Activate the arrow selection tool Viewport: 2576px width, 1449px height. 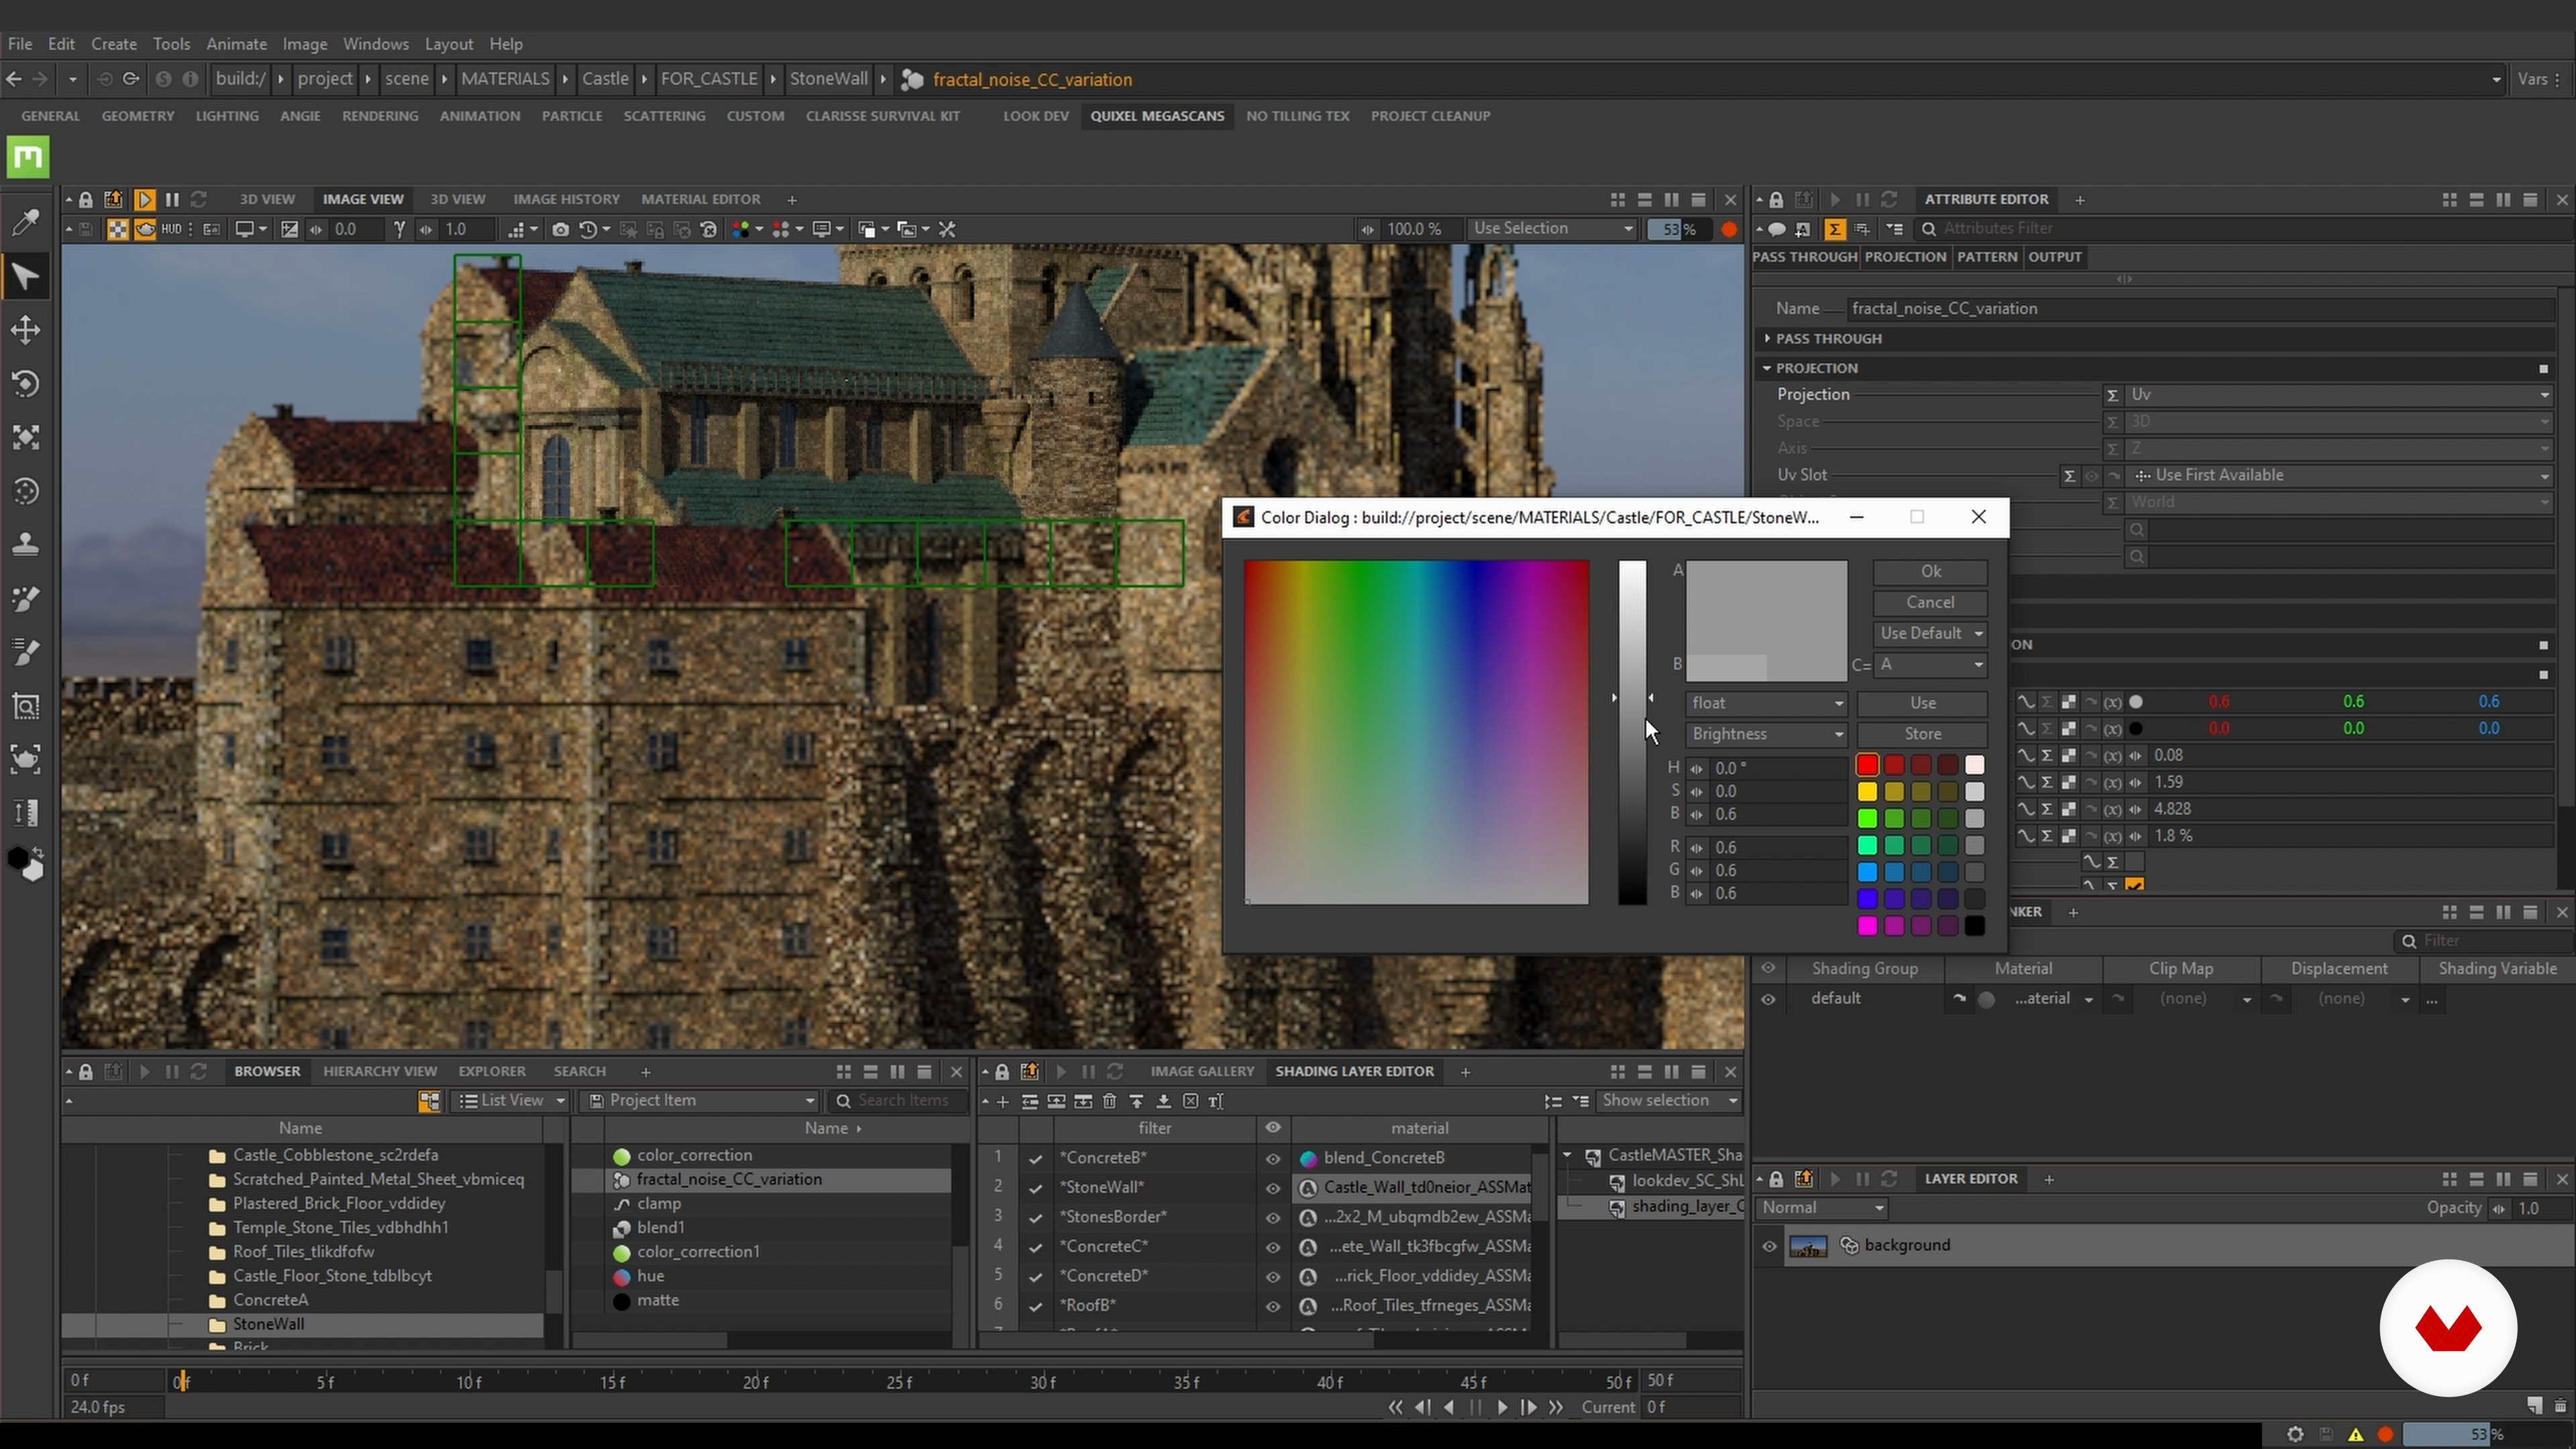[25, 276]
